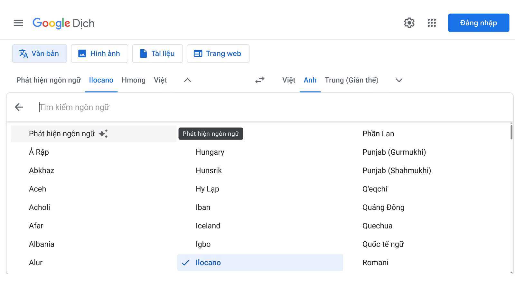
Task: Click the language list scrollbar
Action: [x=511, y=132]
